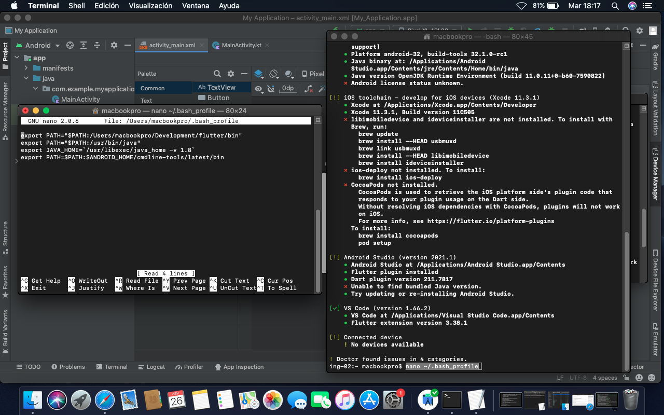Open Layout Validation side panel
Viewport: 664px width, 415px height.
click(655, 107)
